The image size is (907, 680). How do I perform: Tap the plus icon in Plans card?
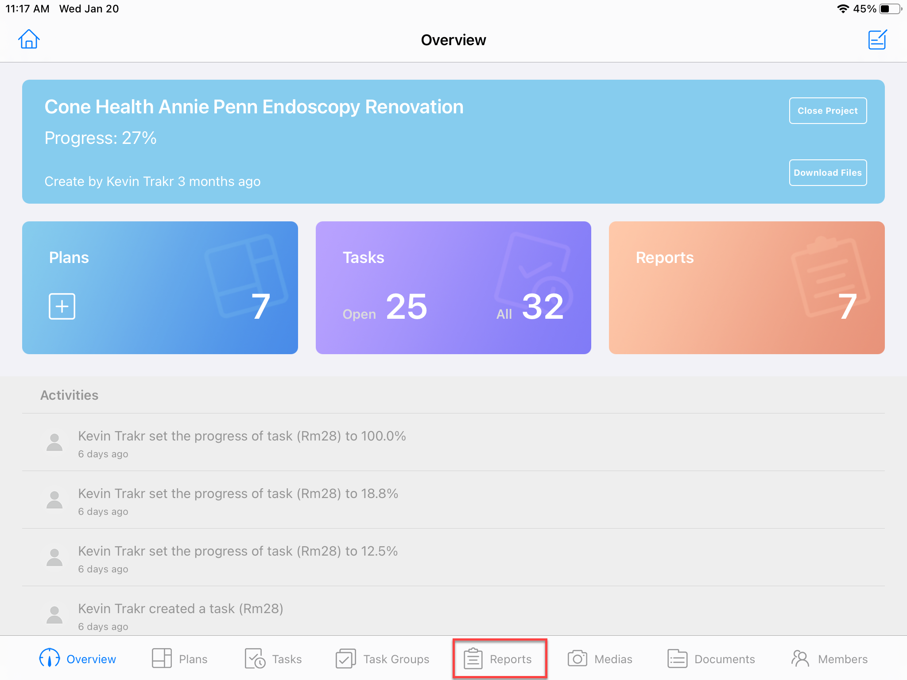click(62, 306)
